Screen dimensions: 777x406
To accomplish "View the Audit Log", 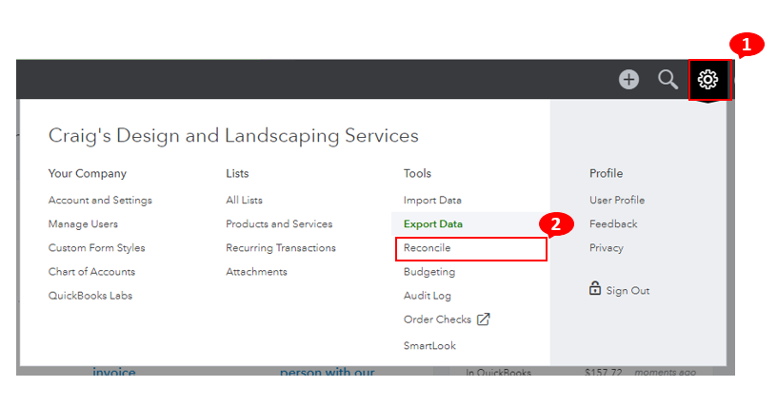I will tap(428, 296).
